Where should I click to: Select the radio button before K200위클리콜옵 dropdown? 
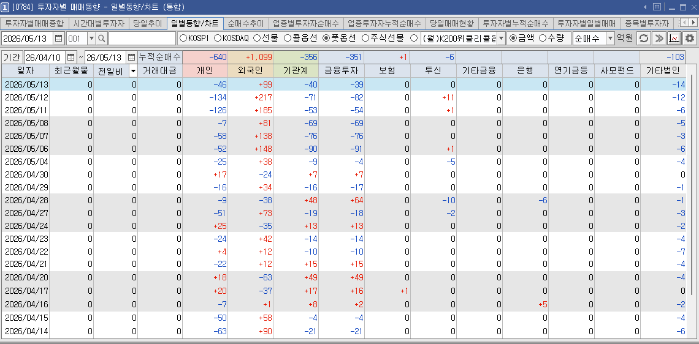click(413, 39)
